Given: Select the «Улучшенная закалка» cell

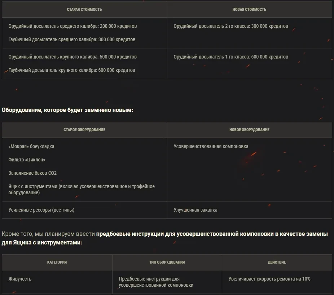Looking at the screenshot, I should pos(195,210).
